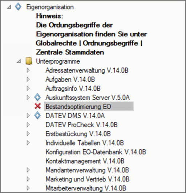Select Individuelle Tabellen V.14.0B

click(85, 143)
